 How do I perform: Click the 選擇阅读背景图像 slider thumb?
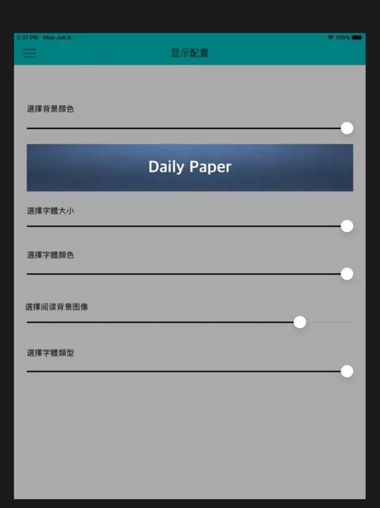tap(300, 322)
